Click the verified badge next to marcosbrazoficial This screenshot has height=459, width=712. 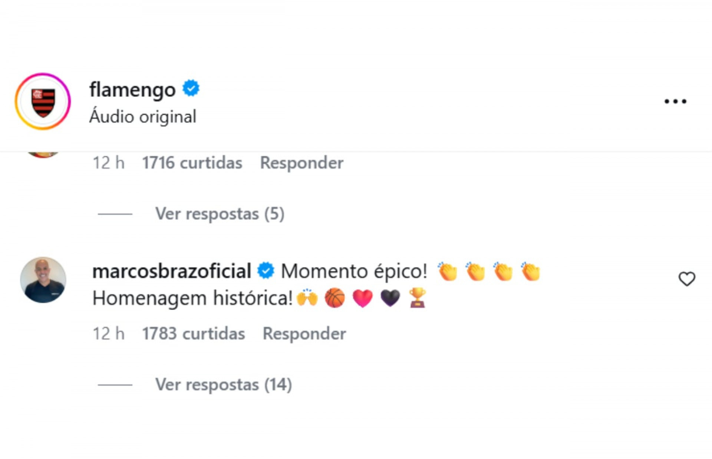coord(266,271)
